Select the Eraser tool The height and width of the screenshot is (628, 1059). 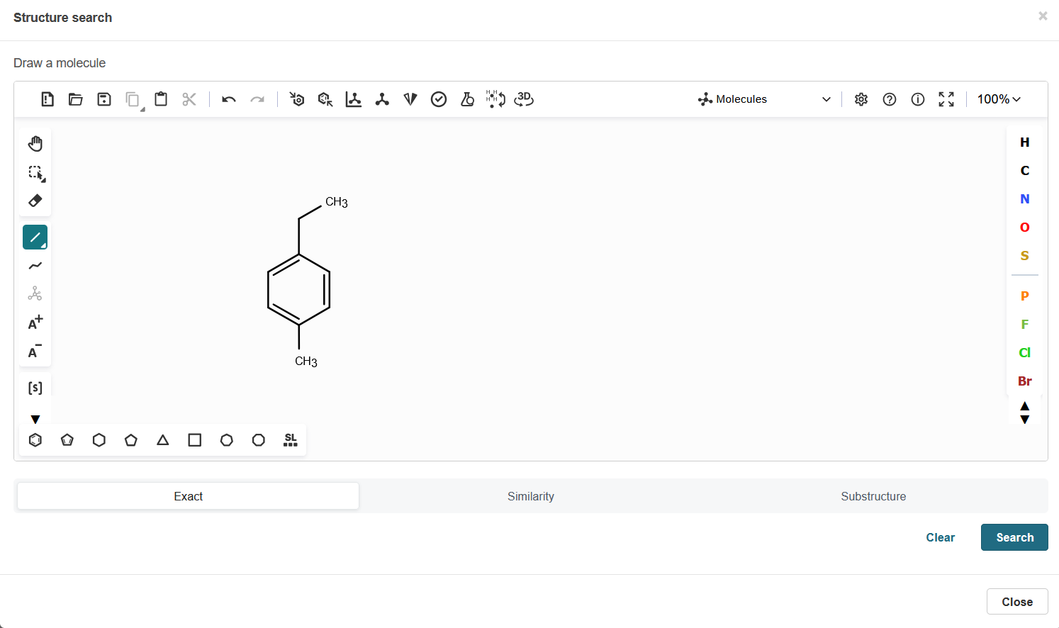35,201
